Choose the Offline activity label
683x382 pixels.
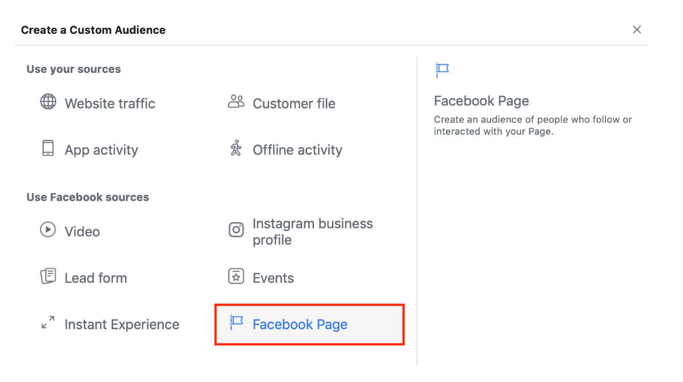click(297, 150)
